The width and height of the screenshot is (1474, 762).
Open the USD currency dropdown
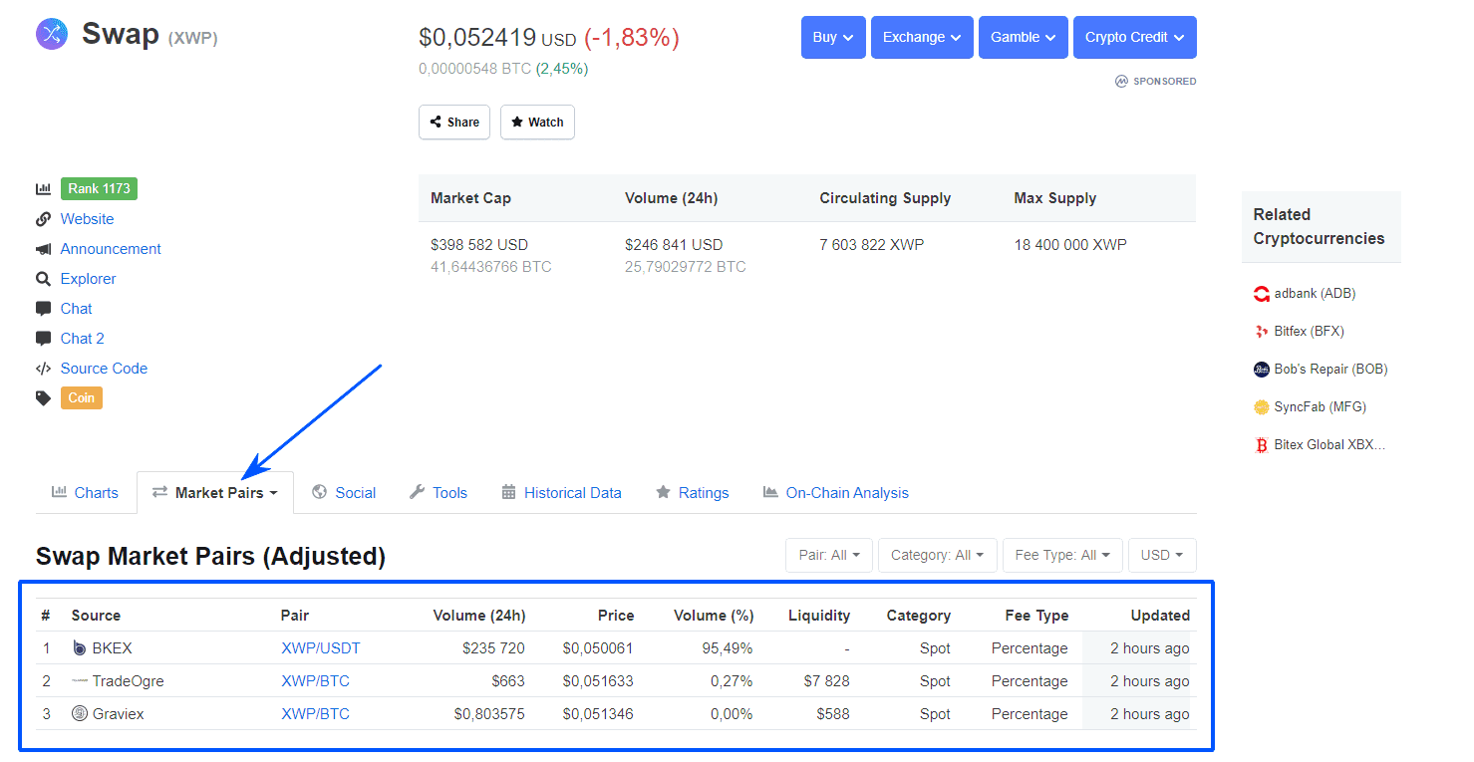coord(1162,555)
